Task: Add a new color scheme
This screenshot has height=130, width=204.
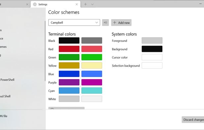Action: pos(121,22)
